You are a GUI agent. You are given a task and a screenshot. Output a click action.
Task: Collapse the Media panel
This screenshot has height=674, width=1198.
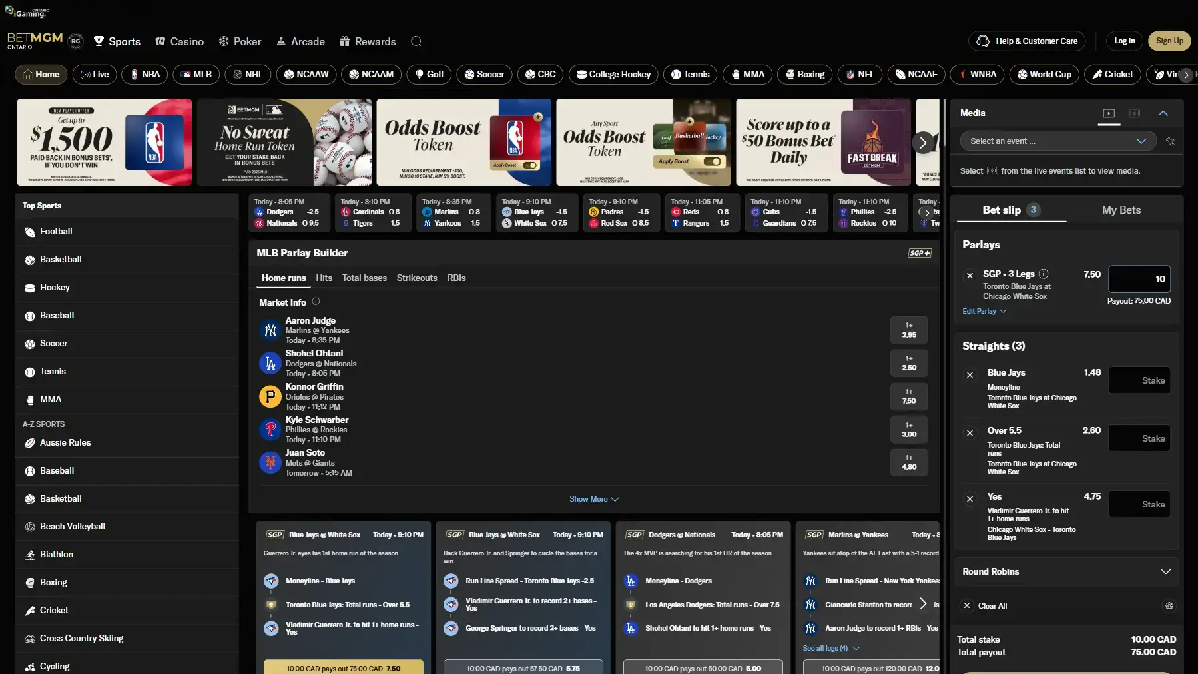[x=1163, y=113]
